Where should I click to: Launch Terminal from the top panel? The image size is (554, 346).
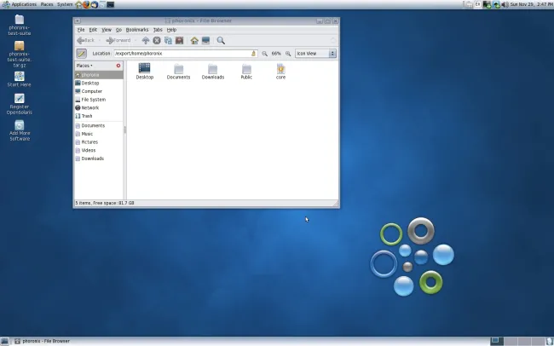click(111, 4)
